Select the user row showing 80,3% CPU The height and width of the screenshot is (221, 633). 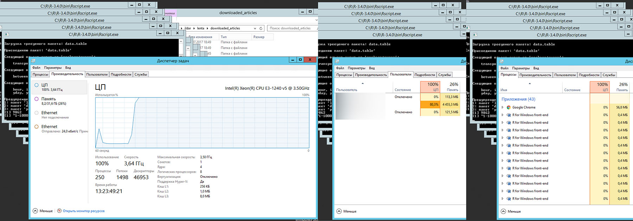click(x=397, y=105)
